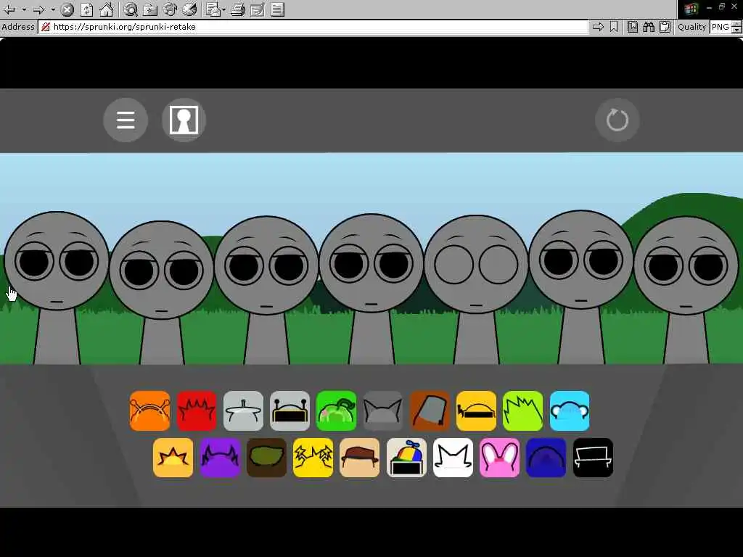Image resolution: width=743 pixels, height=557 pixels.
Task: Open the Back button history dropdown
Action: (24, 9)
